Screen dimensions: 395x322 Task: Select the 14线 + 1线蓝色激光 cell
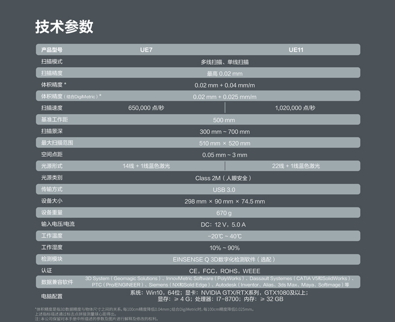[x=146, y=166]
